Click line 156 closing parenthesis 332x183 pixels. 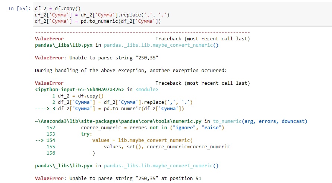click(71, 153)
